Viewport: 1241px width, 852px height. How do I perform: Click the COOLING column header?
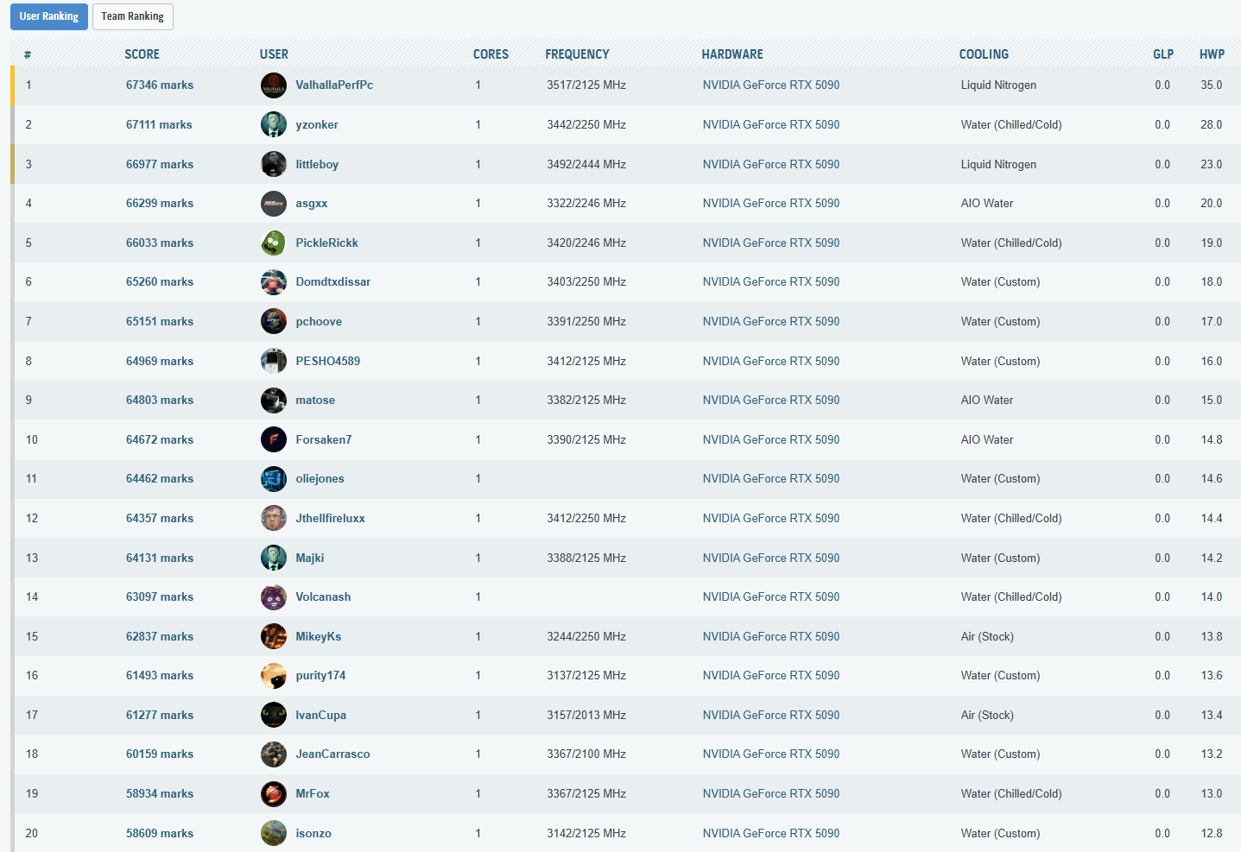983,54
